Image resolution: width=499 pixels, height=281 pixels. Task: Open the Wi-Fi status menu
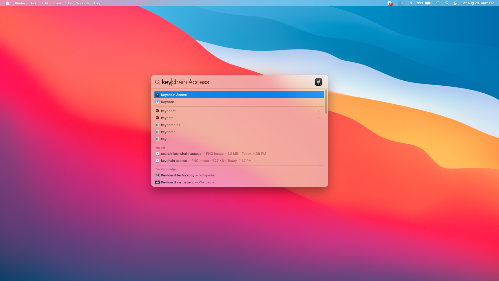coord(438,3)
